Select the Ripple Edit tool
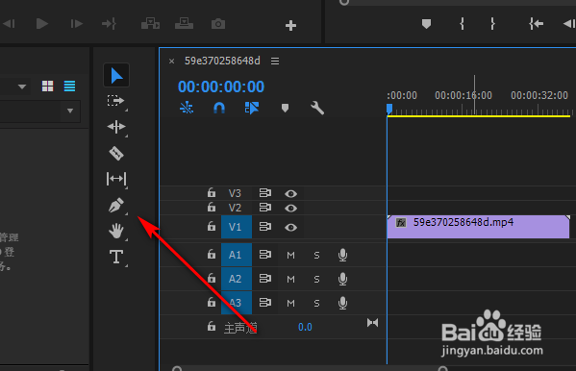The height and width of the screenshot is (371, 576). pyautogui.click(x=116, y=127)
